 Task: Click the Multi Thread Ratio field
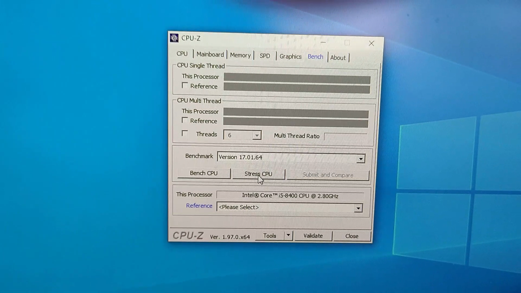click(x=346, y=137)
